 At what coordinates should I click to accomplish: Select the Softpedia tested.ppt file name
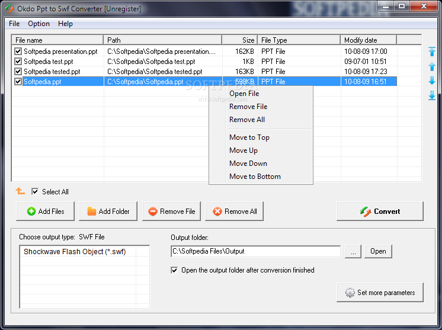click(x=52, y=72)
